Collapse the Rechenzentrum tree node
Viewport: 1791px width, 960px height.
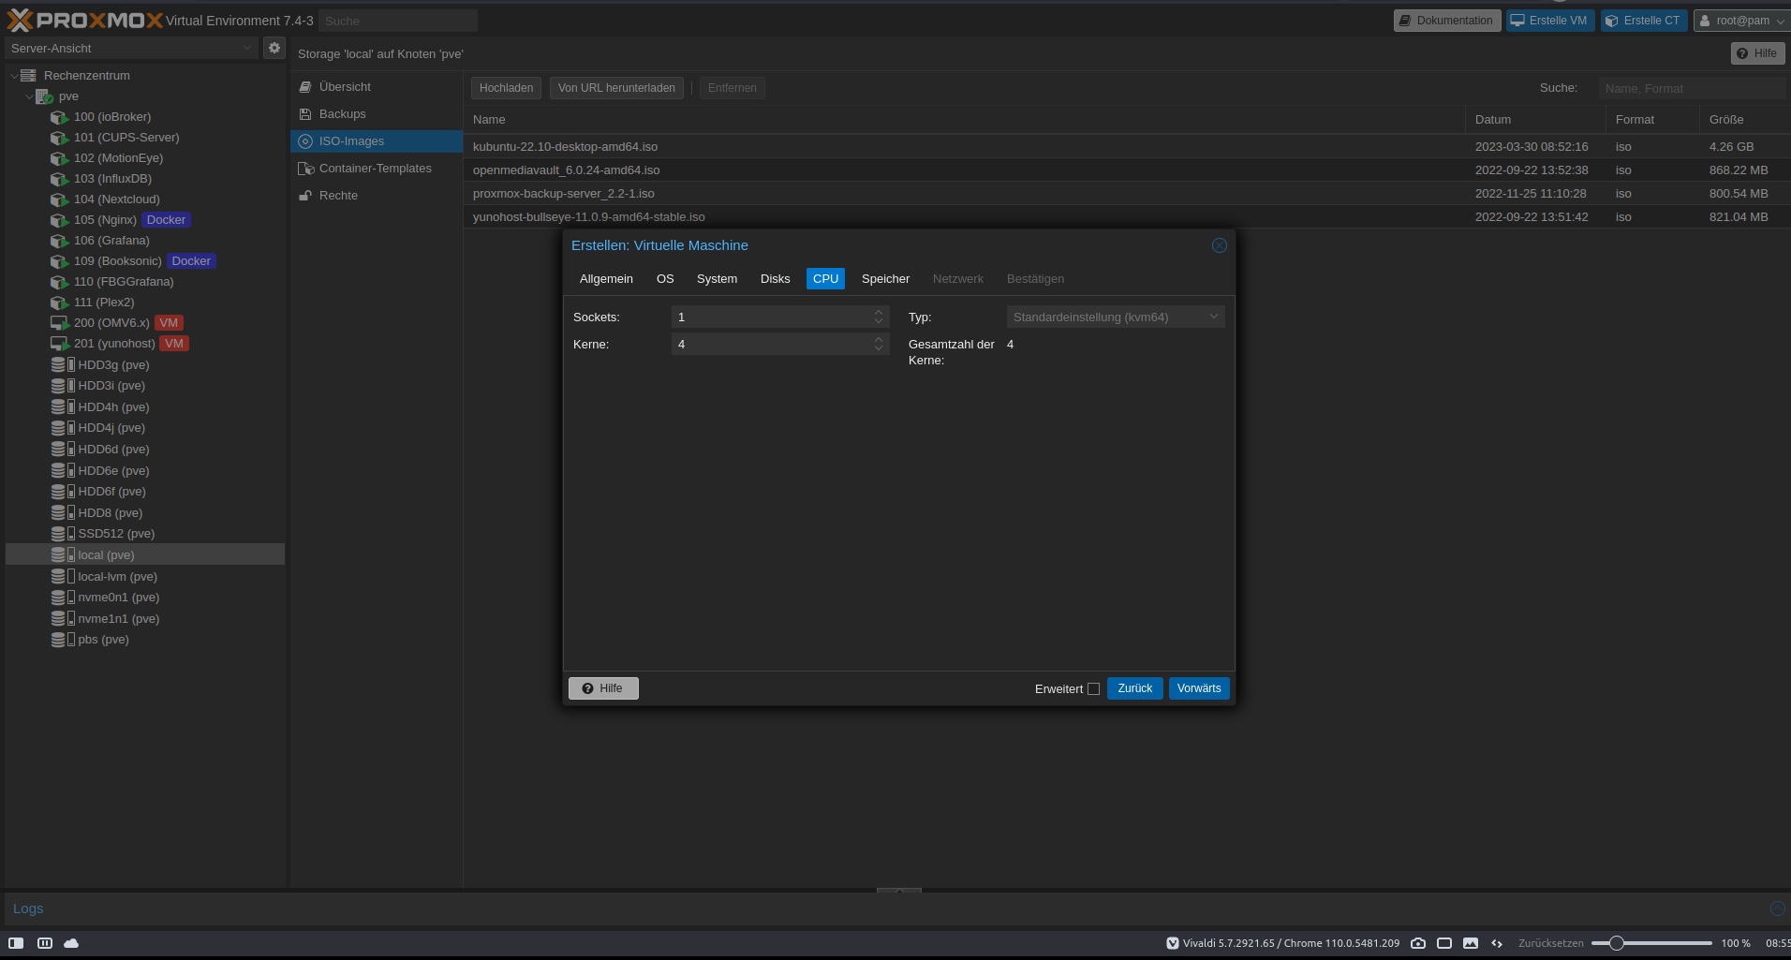(14, 76)
